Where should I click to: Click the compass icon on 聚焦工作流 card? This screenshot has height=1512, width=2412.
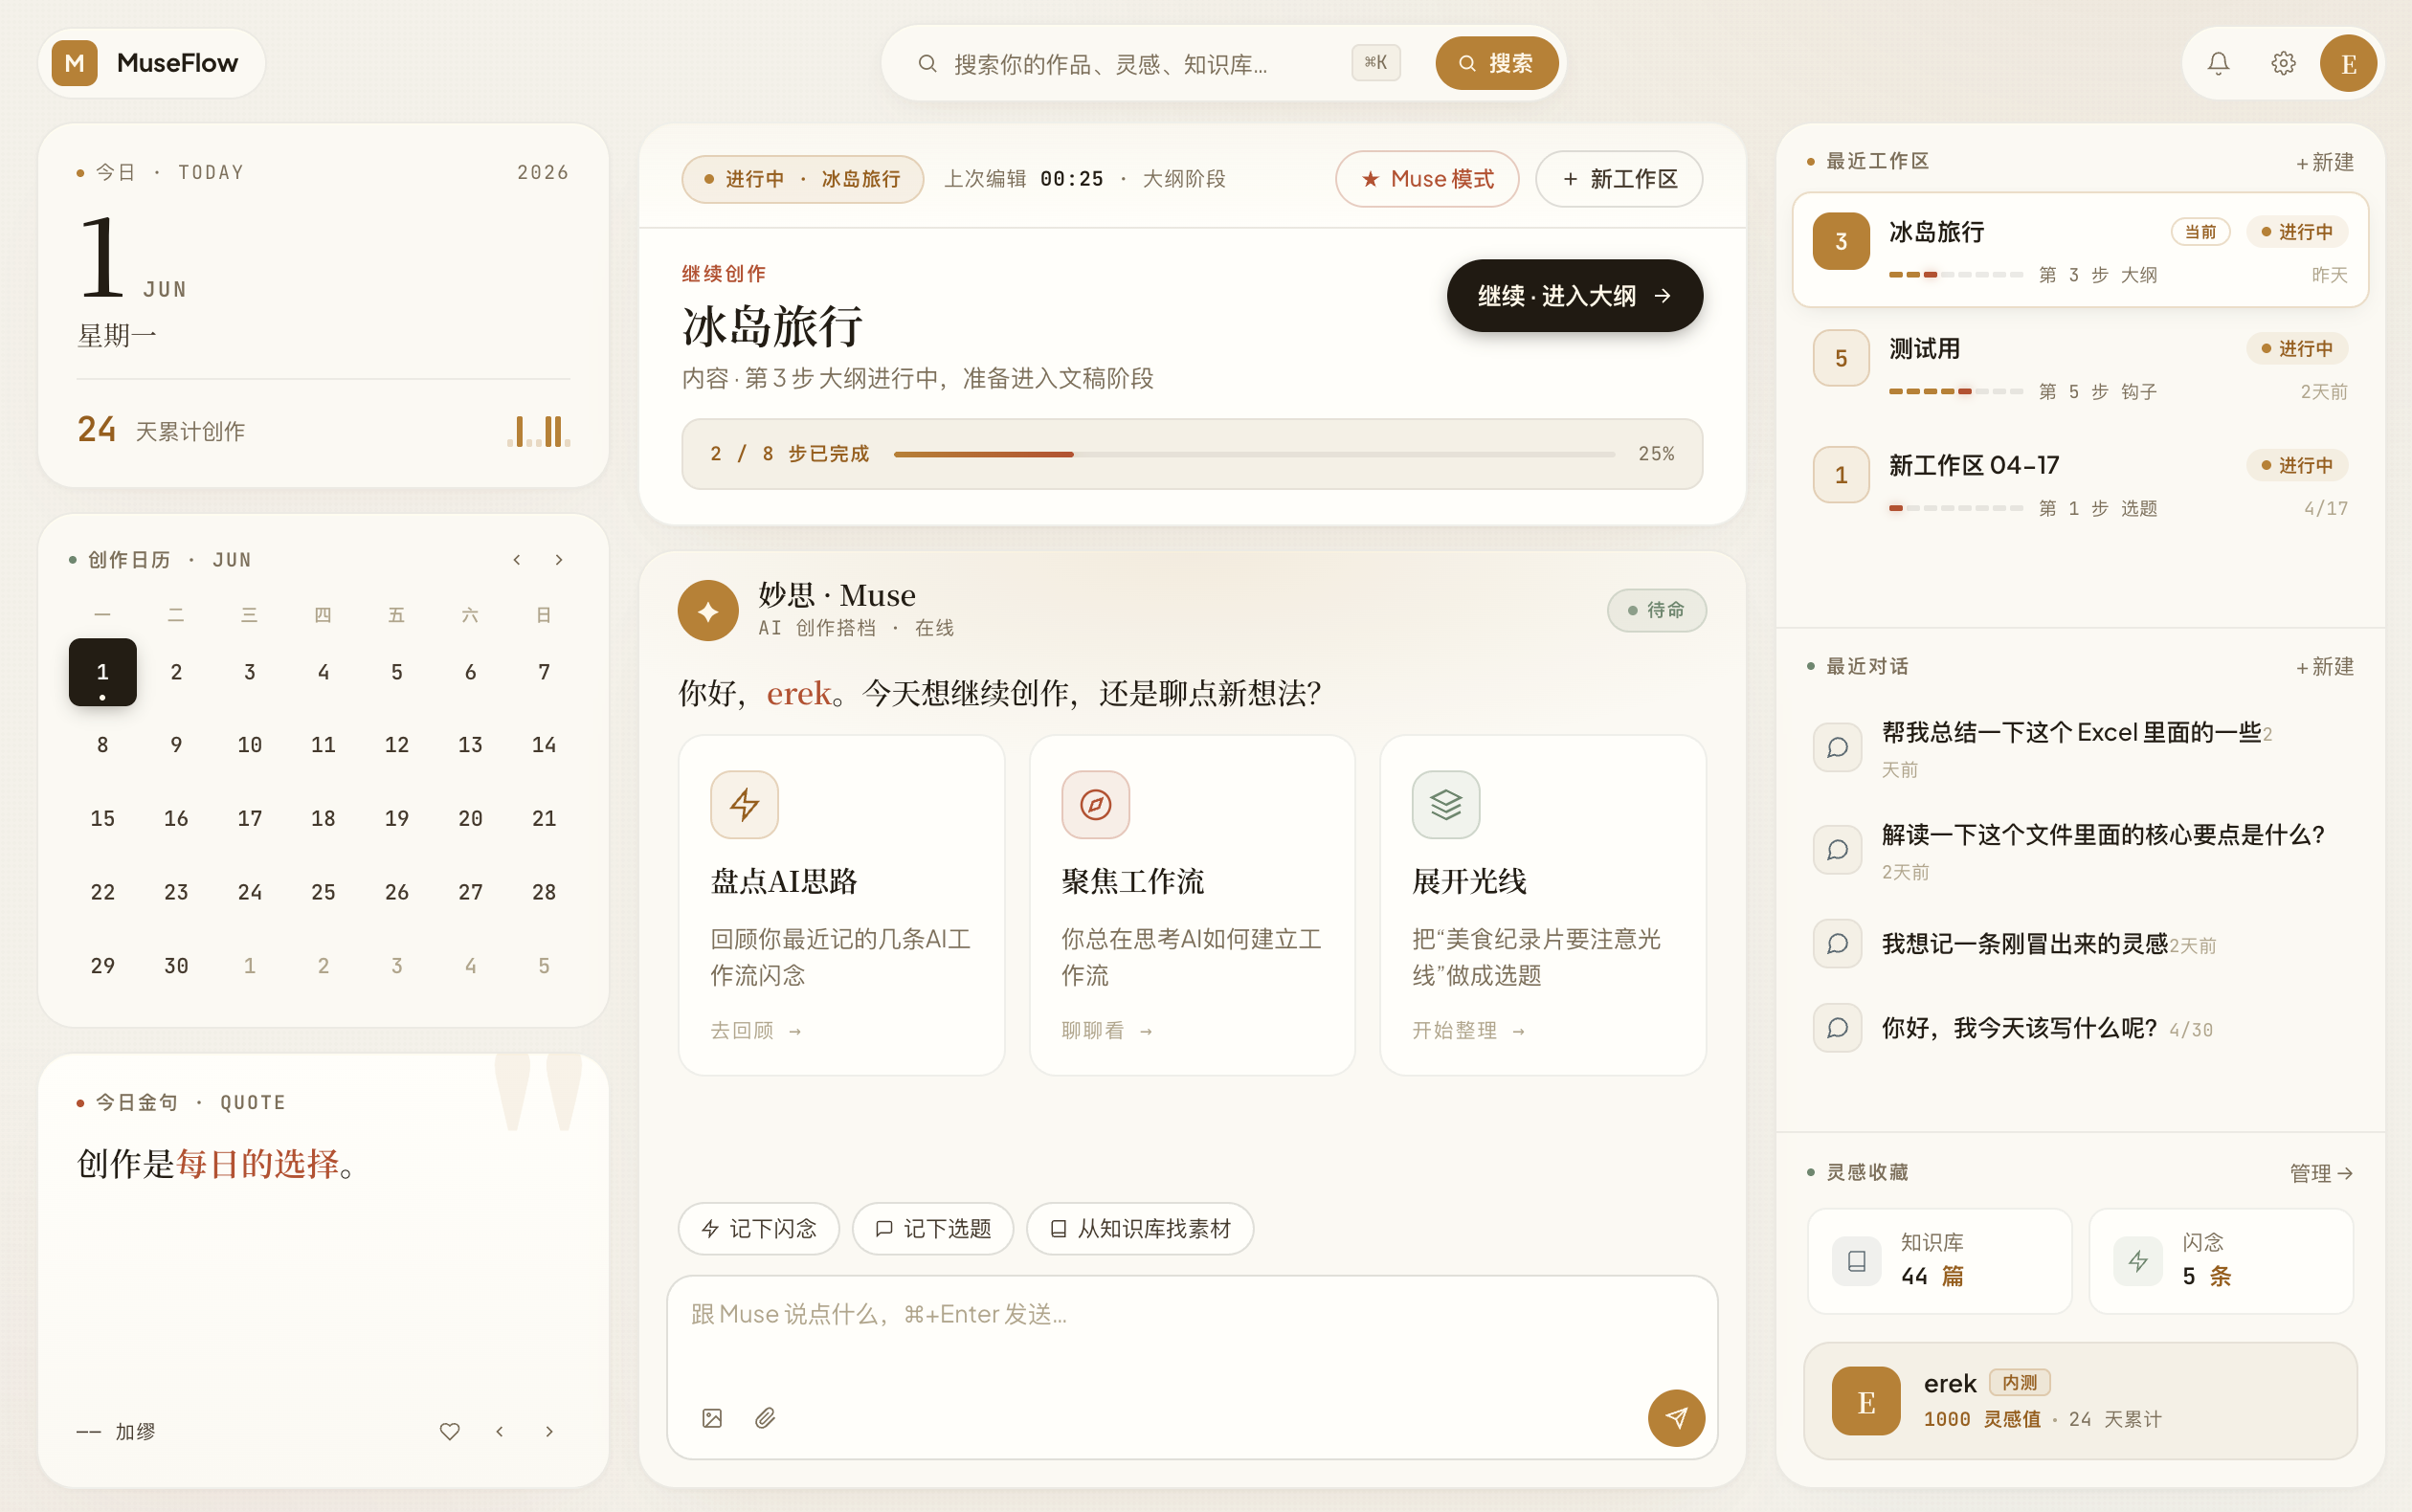pyautogui.click(x=1095, y=804)
